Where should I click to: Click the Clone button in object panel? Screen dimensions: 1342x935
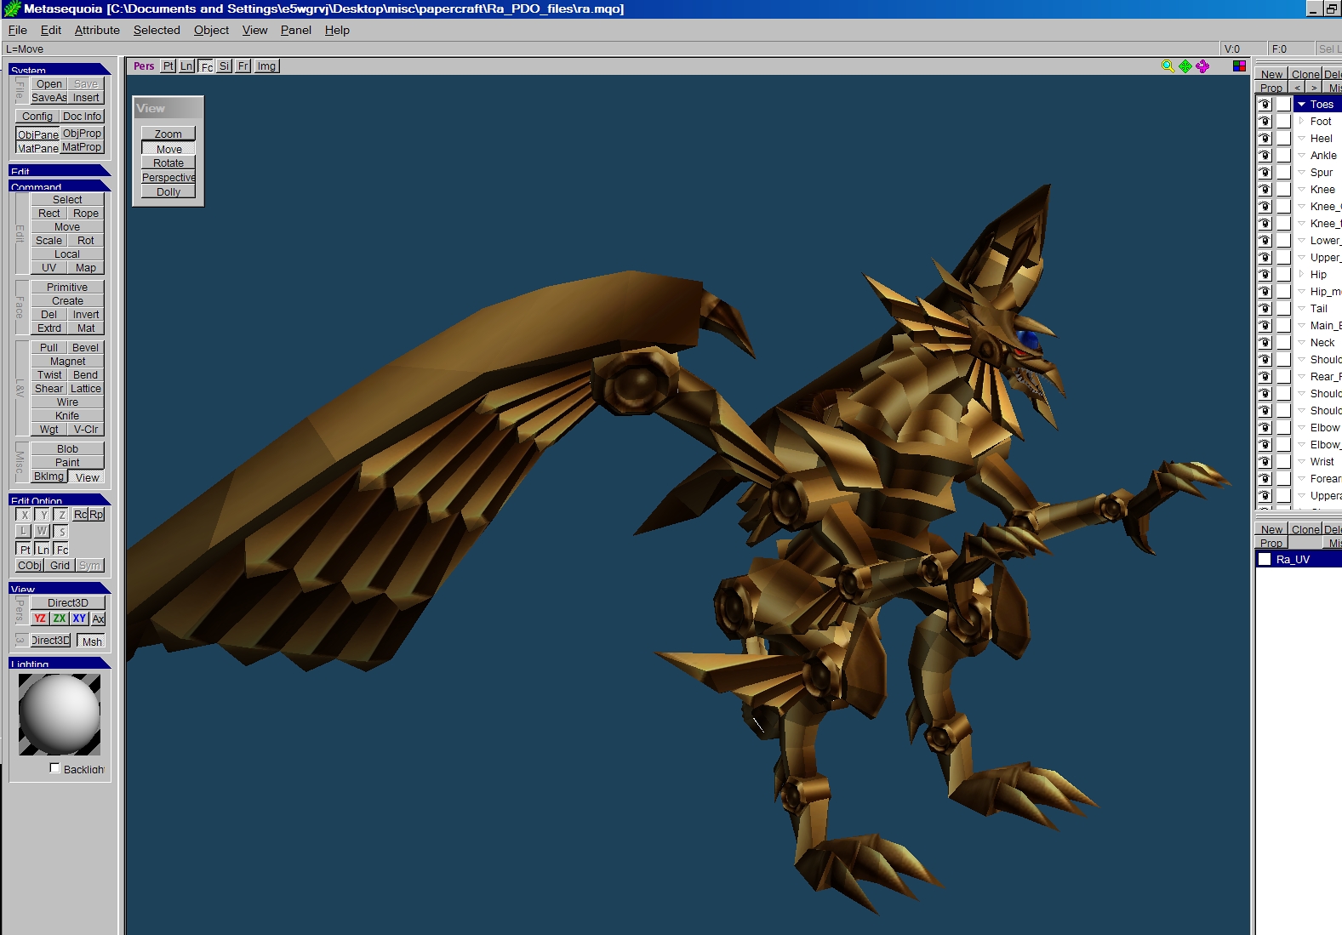[1305, 74]
